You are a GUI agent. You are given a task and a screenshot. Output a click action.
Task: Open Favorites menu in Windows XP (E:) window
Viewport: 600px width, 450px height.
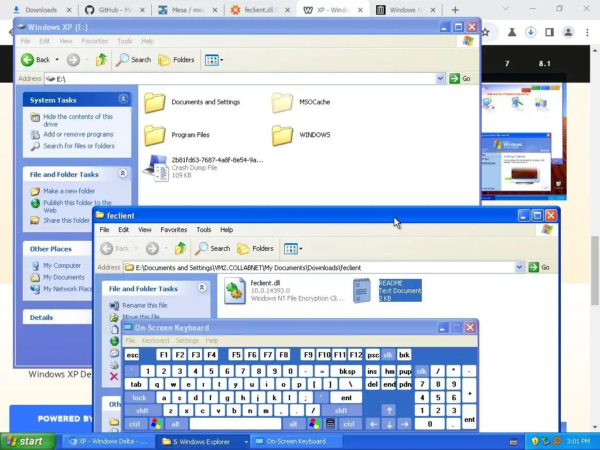(94, 41)
